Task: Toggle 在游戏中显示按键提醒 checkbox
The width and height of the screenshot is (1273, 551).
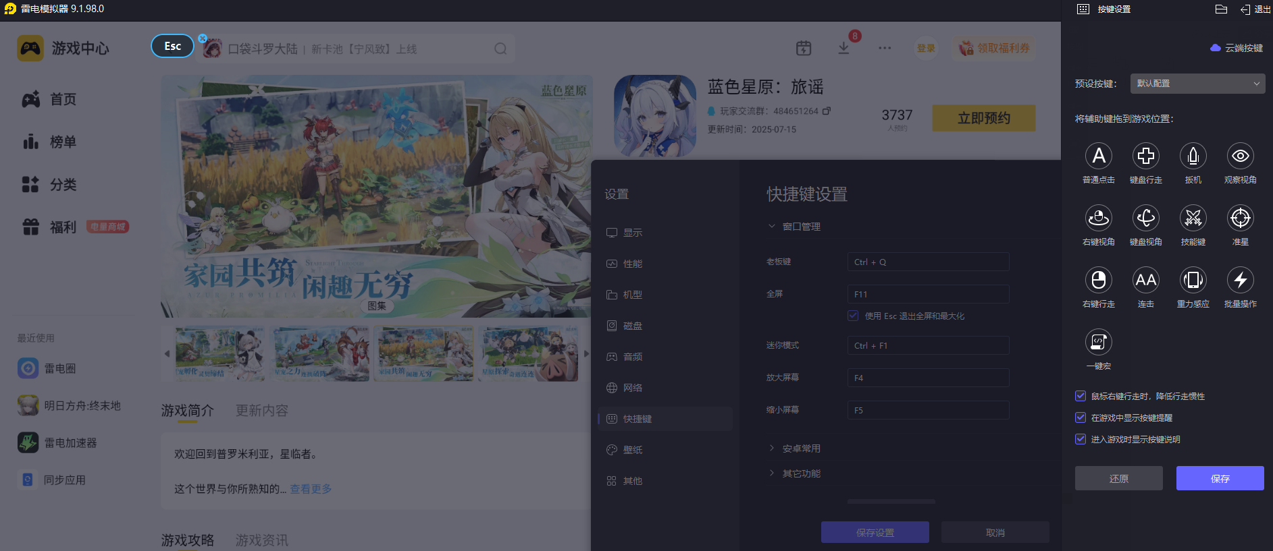Action: 1081,417
